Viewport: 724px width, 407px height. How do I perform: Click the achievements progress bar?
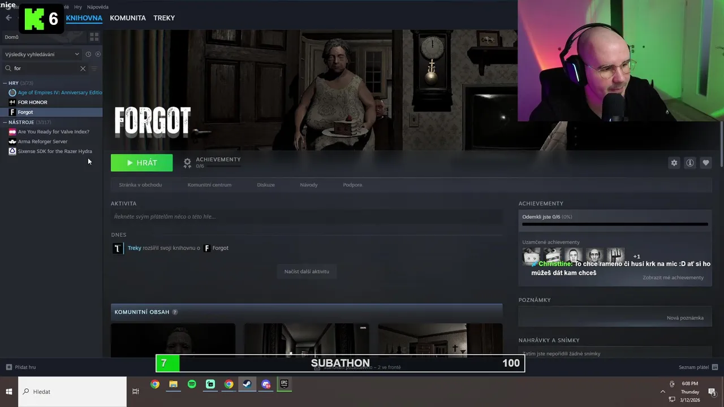pos(615,224)
